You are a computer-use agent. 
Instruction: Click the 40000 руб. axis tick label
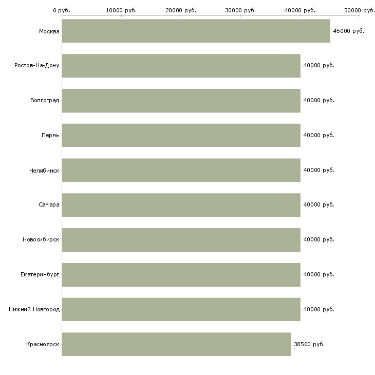coord(300,10)
